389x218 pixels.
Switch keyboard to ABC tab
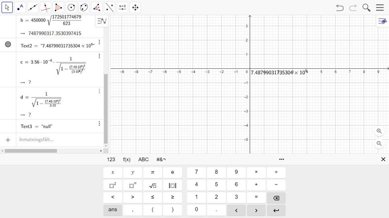(x=143, y=159)
